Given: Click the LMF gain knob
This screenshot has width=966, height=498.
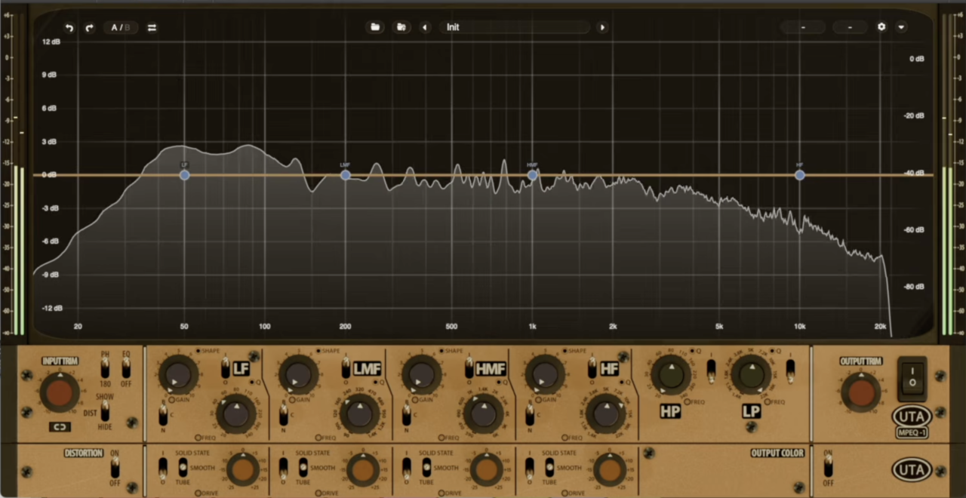Looking at the screenshot, I should pyautogui.click(x=299, y=374).
